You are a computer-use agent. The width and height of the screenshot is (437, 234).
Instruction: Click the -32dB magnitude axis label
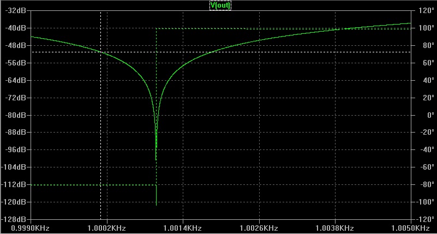16,10
